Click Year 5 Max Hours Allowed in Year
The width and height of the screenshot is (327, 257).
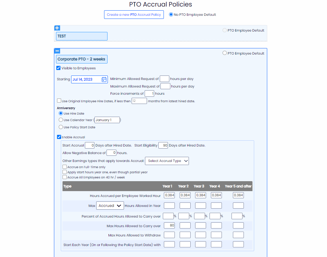click(x=238, y=206)
